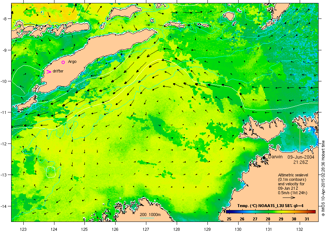The width and height of the screenshot is (326, 233).
Task: Click the longitude axis label 123
Action: coord(23,229)
